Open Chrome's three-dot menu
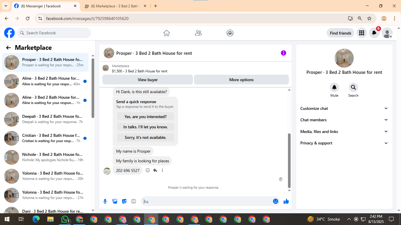Viewport: 401px width, 225px height. point(395,18)
